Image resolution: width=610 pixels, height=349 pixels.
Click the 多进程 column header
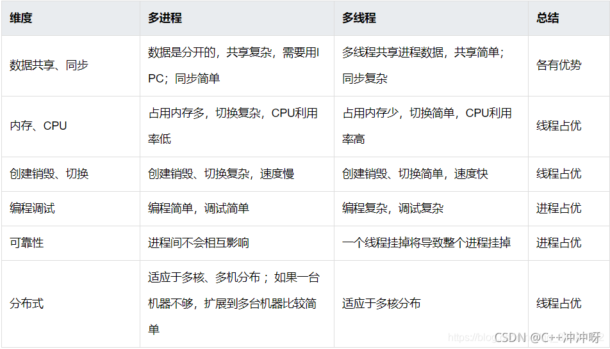tap(237, 18)
